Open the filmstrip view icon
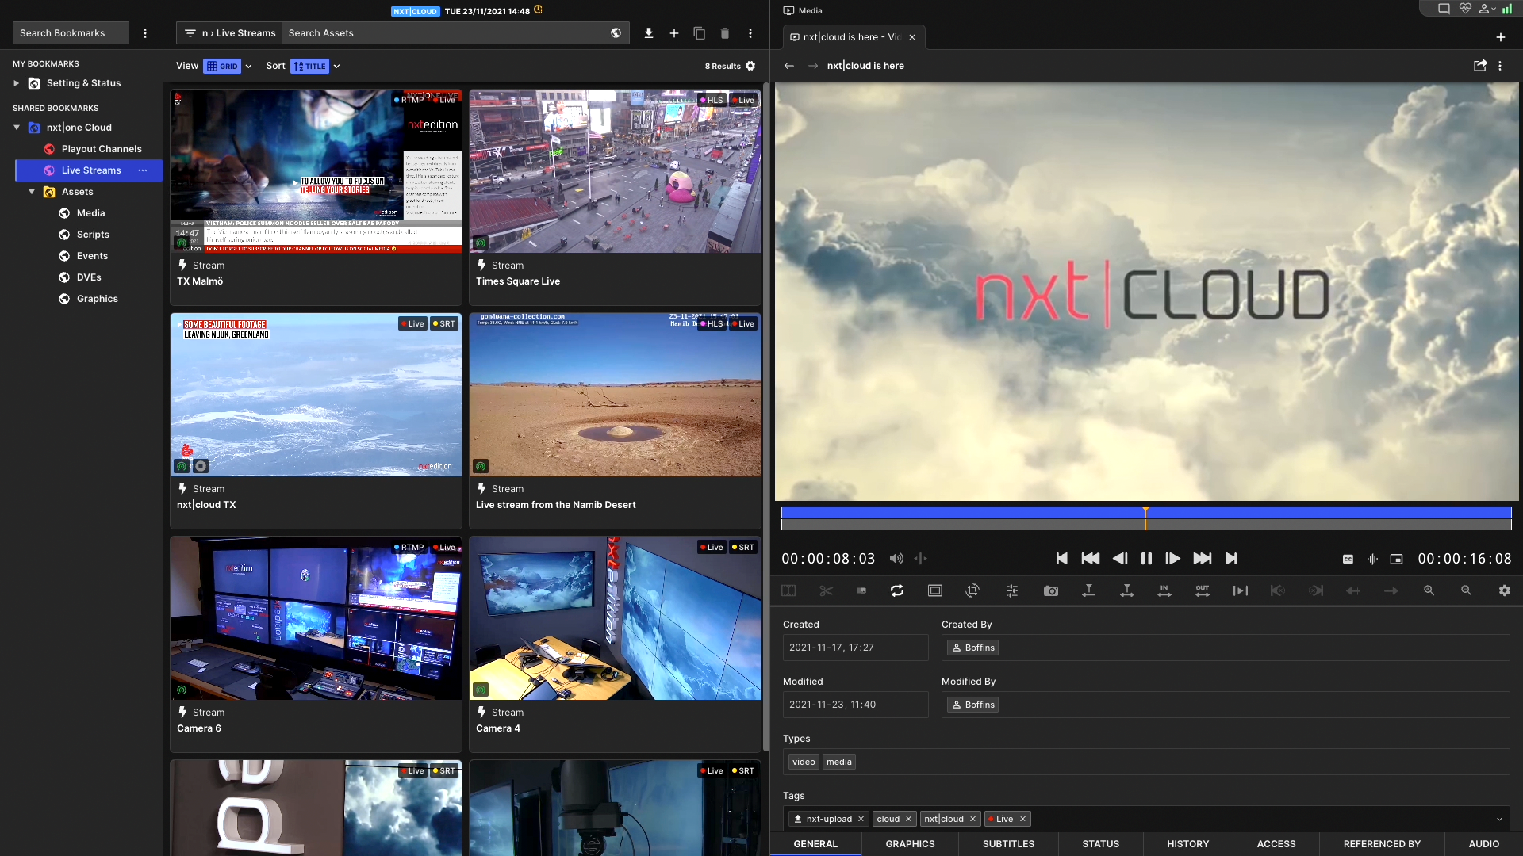 tap(788, 590)
